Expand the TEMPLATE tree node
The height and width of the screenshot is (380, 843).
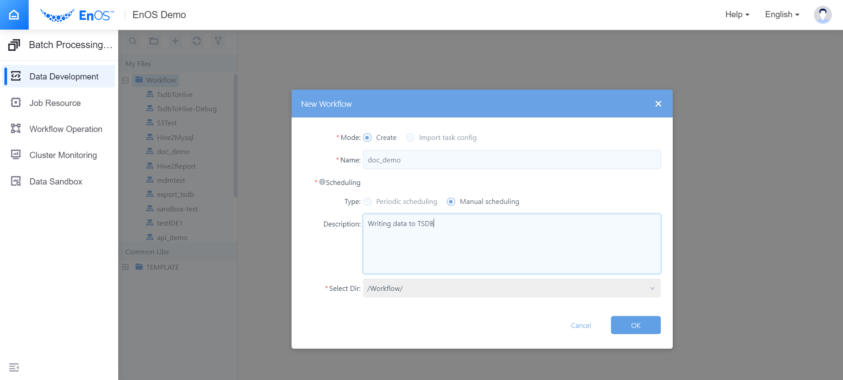[x=125, y=267]
